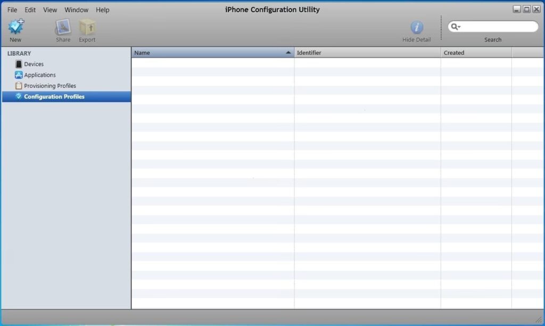Open the Window menu
Image resolution: width=545 pixels, height=326 pixels.
click(x=77, y=10)
